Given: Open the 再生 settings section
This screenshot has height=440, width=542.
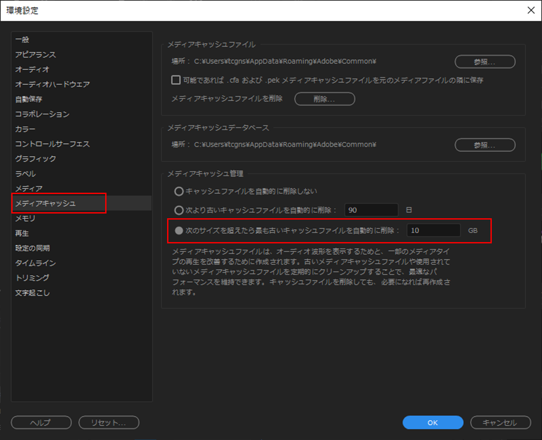Looking at the screenshot, I should (x=20, y=233).
